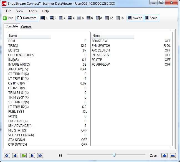Select the 2-graph layout icon
180x162 pixels.
(x=53, y=18)
